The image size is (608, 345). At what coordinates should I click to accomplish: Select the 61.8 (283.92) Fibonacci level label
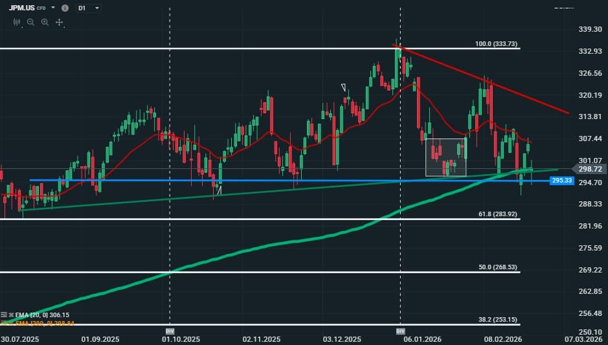coord(497,214)
